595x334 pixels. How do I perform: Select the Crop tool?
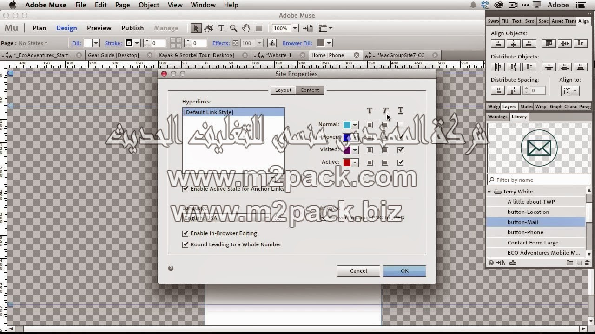[x=209, y=28]
